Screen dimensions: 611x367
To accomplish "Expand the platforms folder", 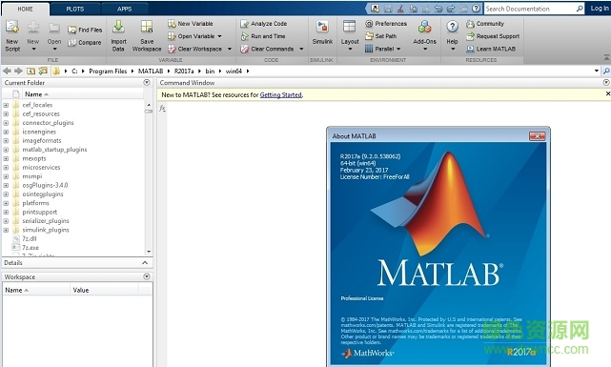I will 6,203.
